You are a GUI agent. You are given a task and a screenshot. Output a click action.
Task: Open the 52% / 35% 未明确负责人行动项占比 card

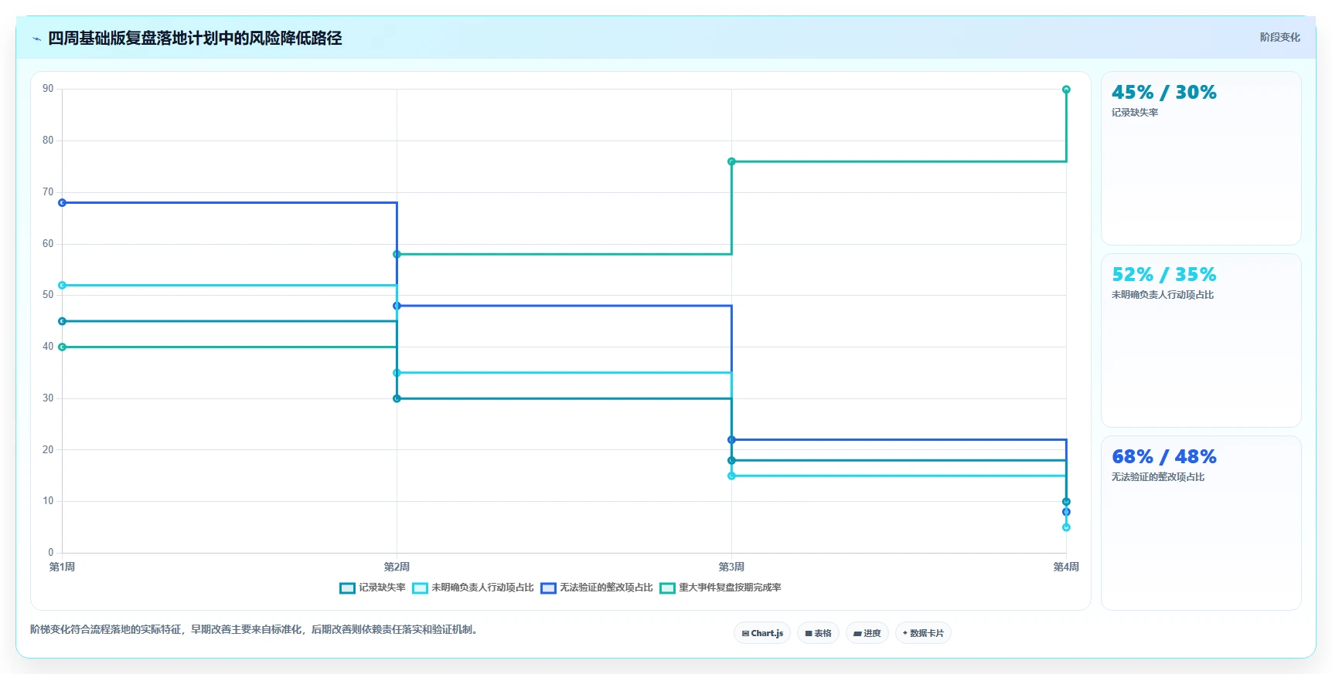pos(1201,340)
